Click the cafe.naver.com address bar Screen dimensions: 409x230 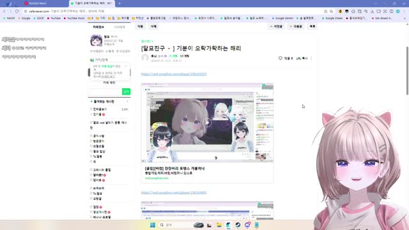point(172,11)
